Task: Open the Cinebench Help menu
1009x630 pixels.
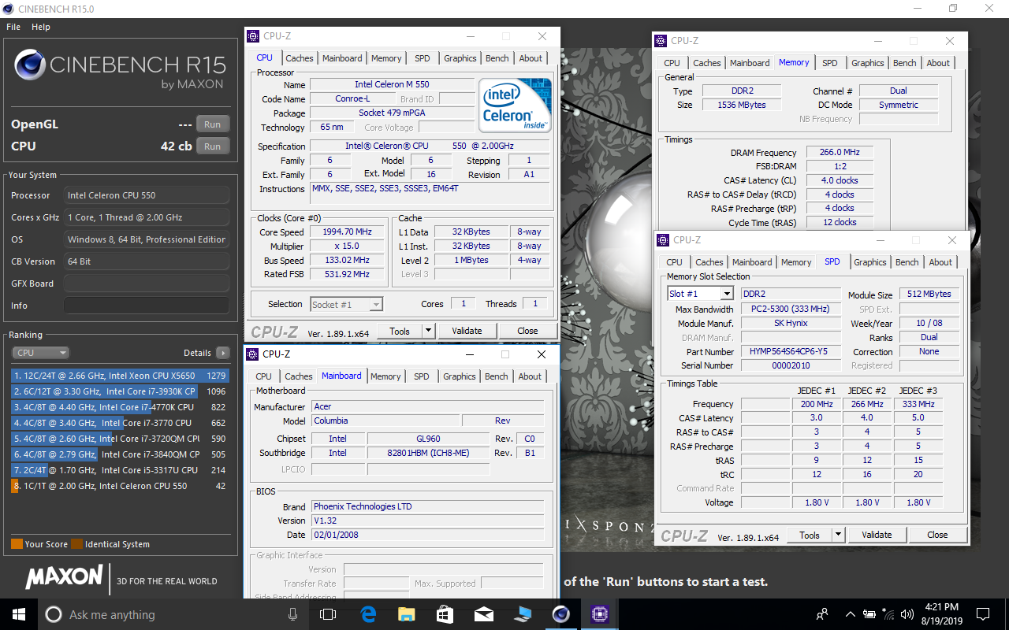Action: click(41, 27)
